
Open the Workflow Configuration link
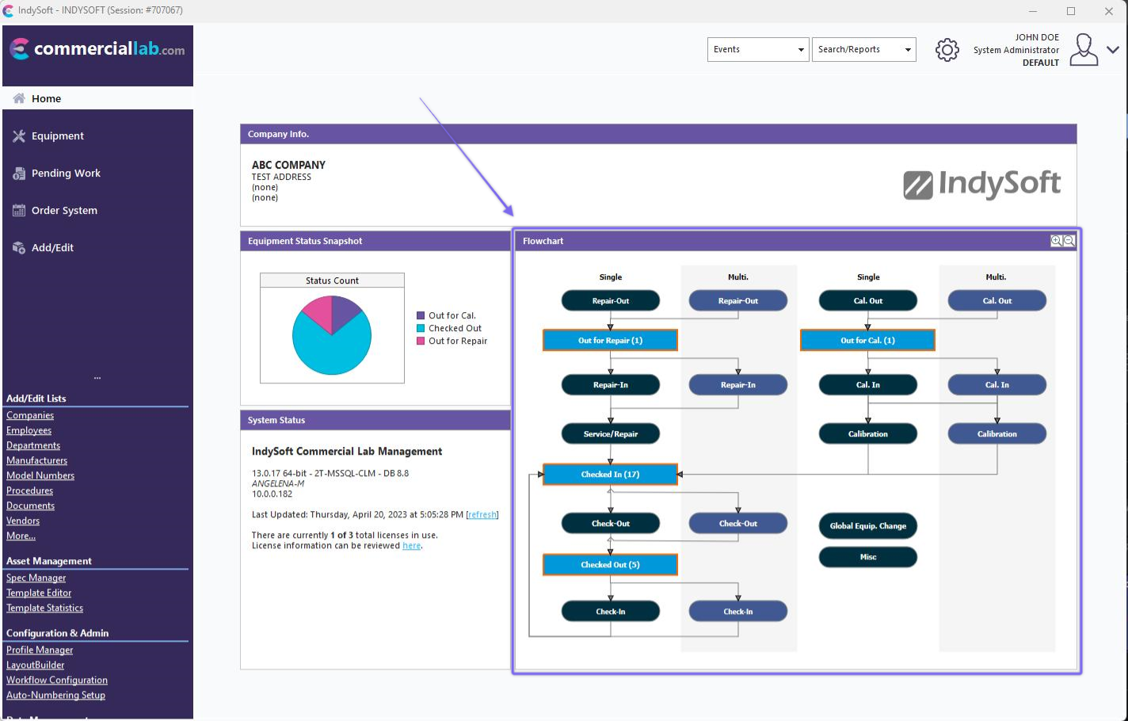tap(57, 680)
